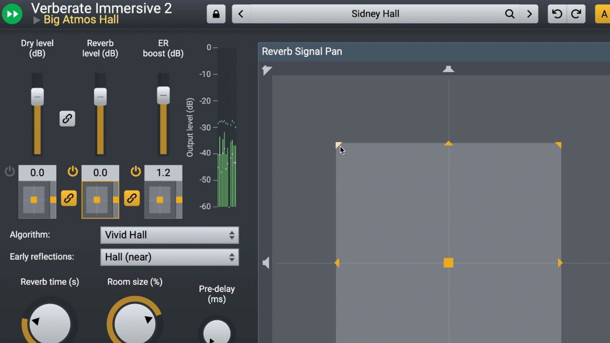Click the Output level meter
This screenshot has width=610, height=343.
point(227,127)
